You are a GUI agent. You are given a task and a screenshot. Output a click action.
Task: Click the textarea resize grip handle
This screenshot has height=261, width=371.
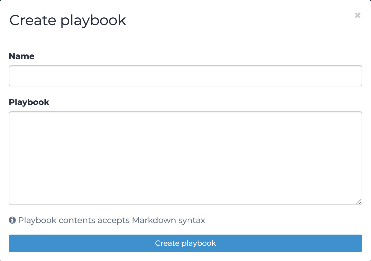pos(359,202)
